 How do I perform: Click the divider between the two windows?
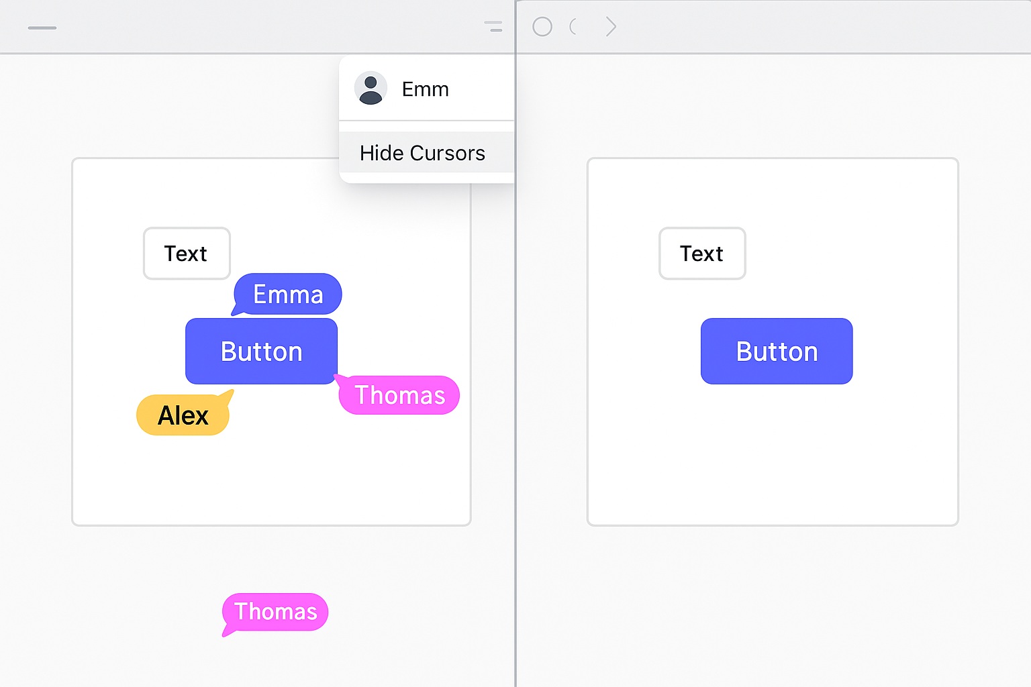[x=515, y=335]
